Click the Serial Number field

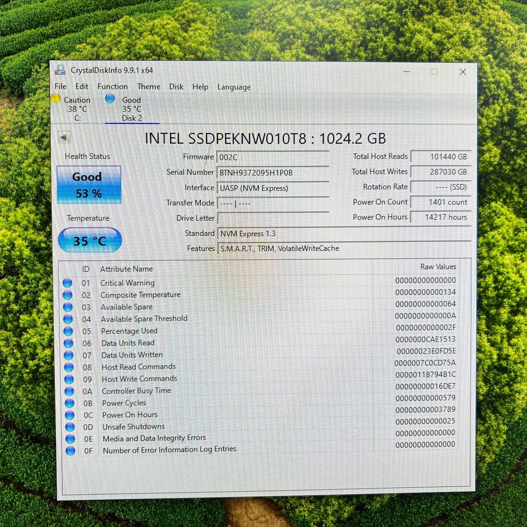(x=272, y=173)
